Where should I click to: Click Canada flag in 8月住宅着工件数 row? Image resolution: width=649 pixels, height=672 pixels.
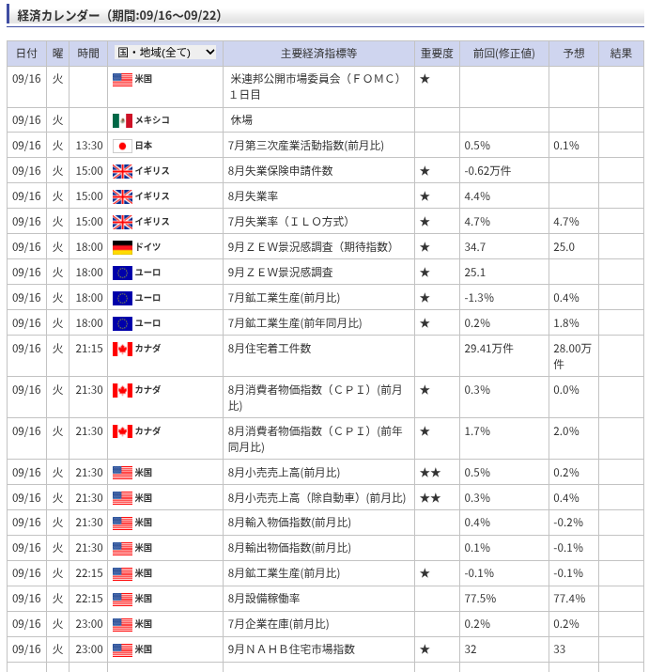122,349
